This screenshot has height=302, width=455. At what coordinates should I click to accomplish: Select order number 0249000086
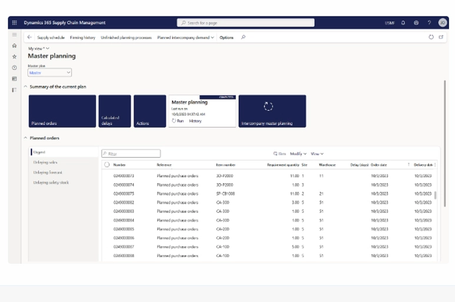(x=124, y=238)
